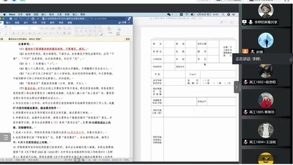
Task: Click the zoom out minus in status bar
Action: tap(100, 160)
